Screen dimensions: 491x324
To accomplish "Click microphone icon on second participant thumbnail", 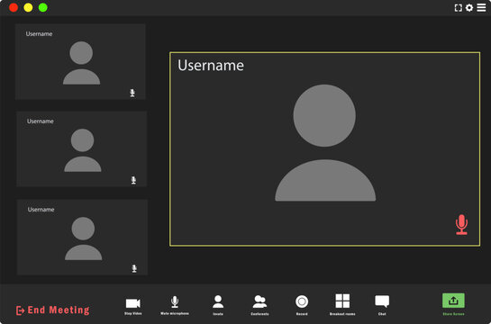I will click(133, 180).
